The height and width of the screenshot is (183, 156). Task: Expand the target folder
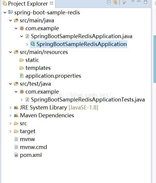[x=10, y=131]
